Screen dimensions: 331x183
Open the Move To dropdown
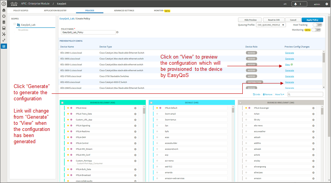(279, 95)
